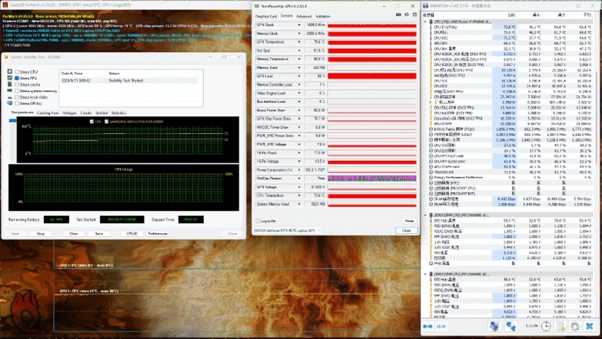Click Reset button in GPU-Z
Image resolution: width=602 pixels, height=339 pixels.
409,221
